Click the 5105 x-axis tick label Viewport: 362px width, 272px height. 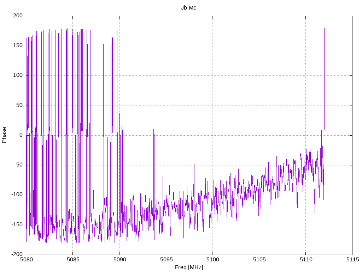point(259,260)
